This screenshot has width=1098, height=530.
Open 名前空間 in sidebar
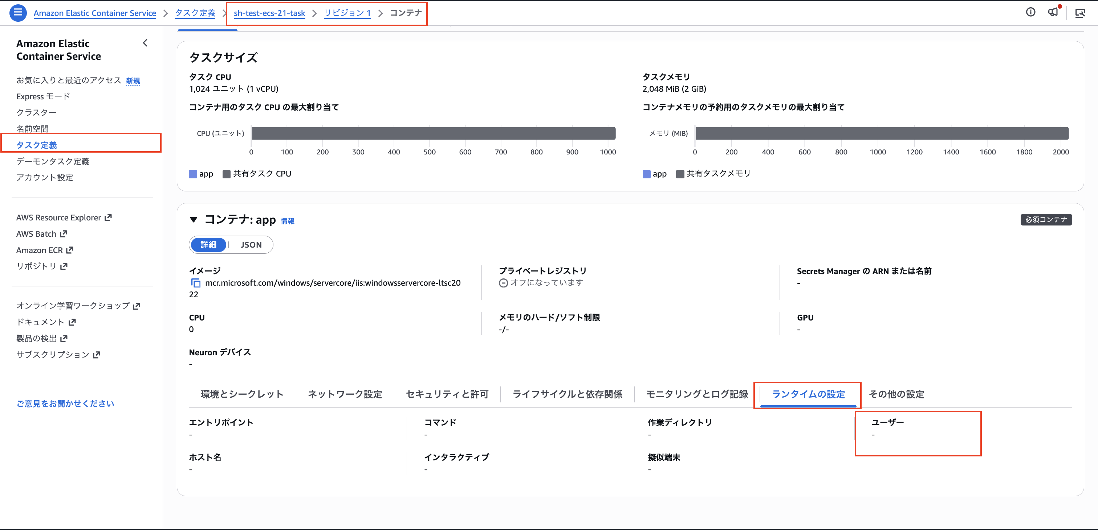[32, 129]
